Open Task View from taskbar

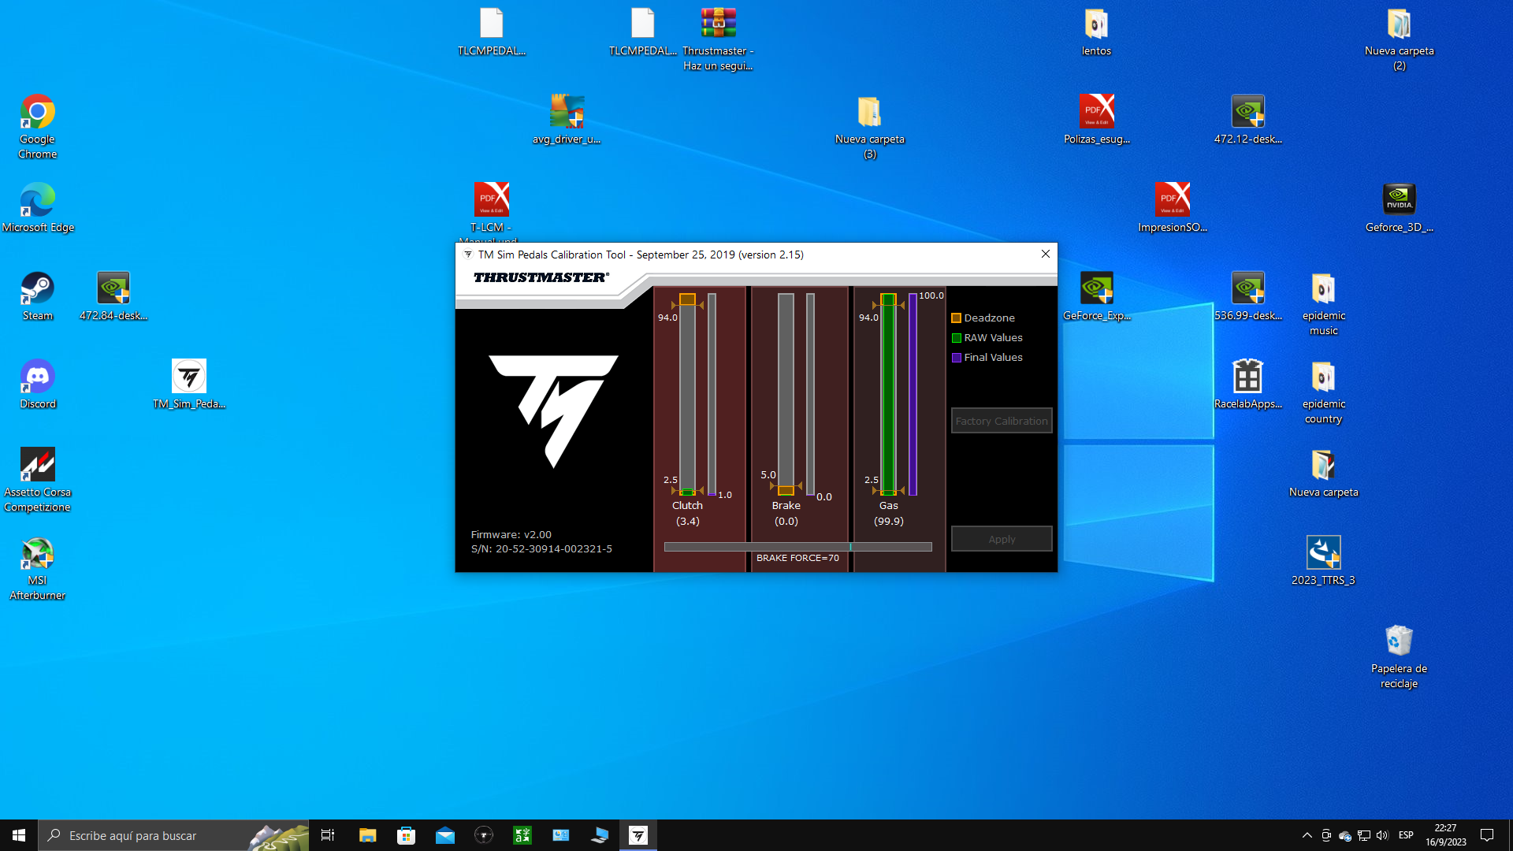click(328, 835)
